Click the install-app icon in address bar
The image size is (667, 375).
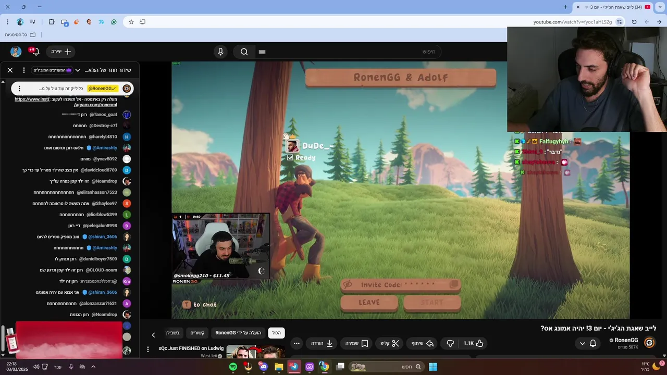tap(142, 22)
